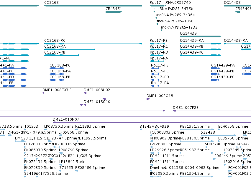Select EST EK072131.5prime label

[40, 162]
